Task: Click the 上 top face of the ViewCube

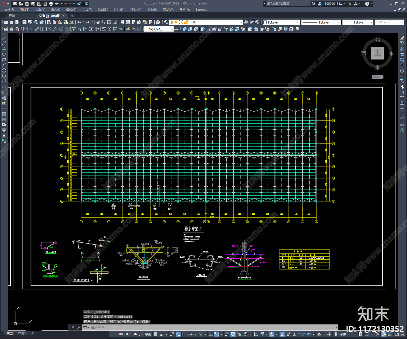Action: point(377,53)
